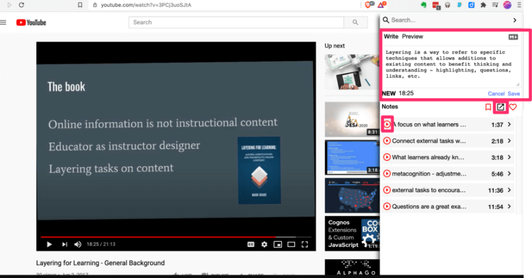Viewport: 532px width, 278px height.
Task: Toggle full screen video
Action: click(305, 245)
